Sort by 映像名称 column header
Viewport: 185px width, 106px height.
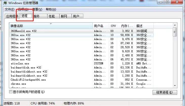51,26
